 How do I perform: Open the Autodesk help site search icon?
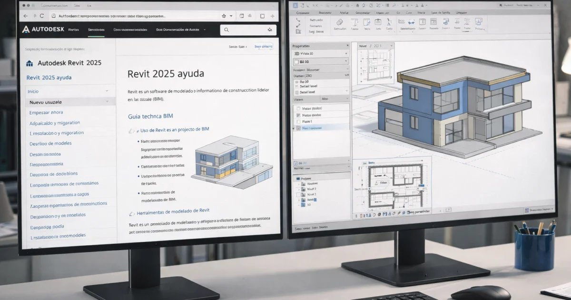point(226,30)
